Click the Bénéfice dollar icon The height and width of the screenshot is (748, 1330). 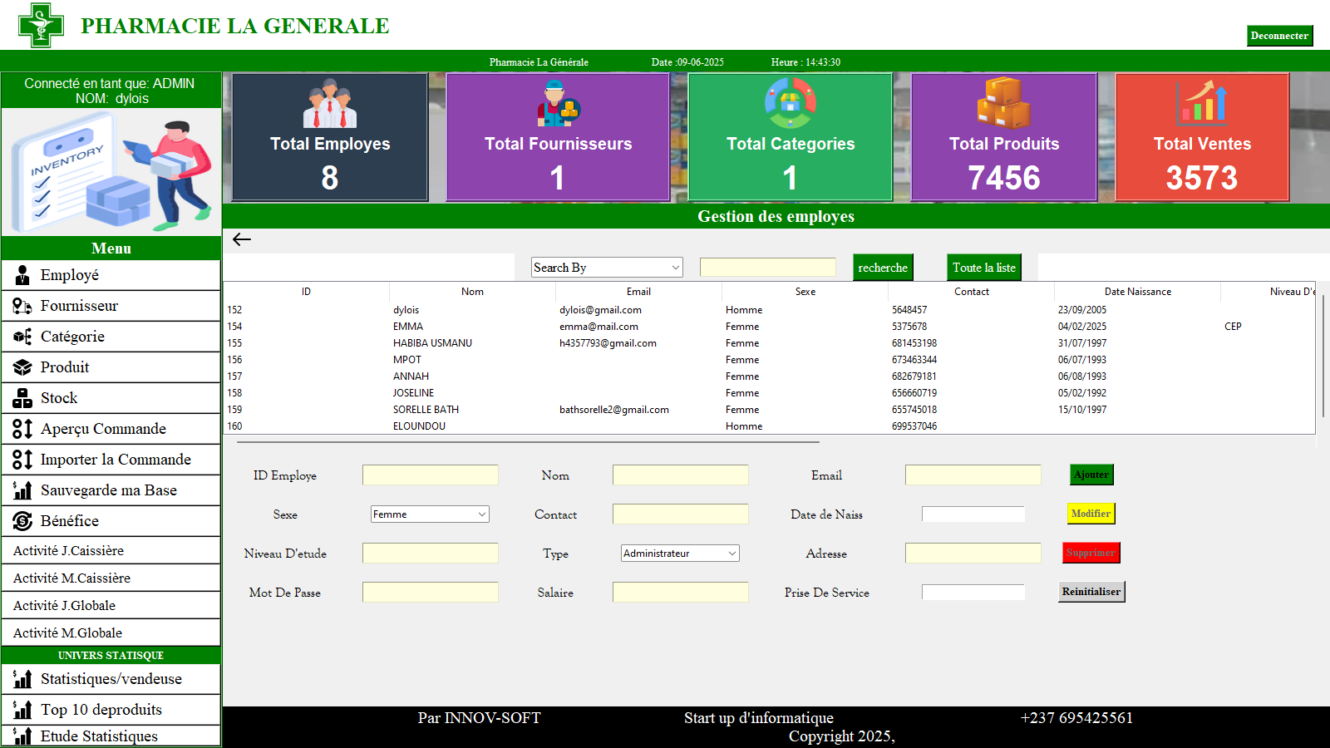click(x=21, y=520)
